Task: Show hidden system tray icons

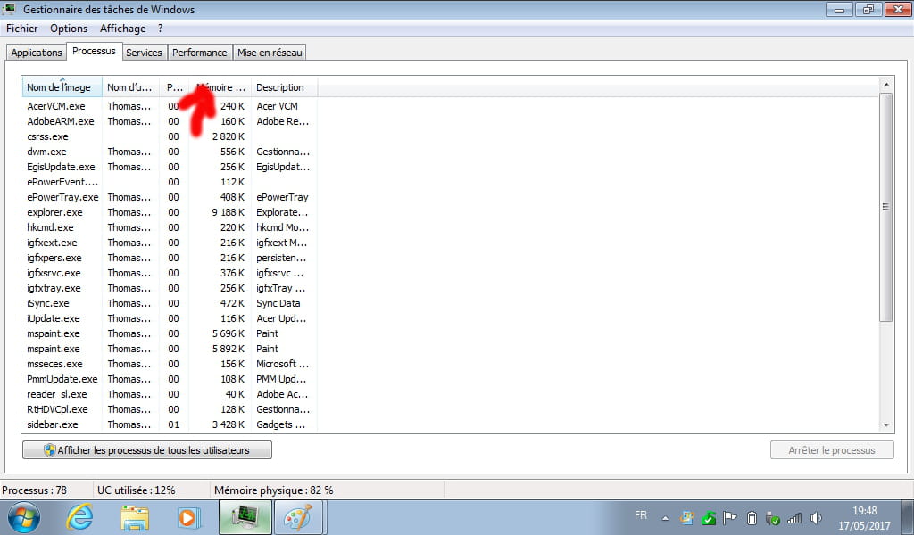Action: pos(665,518)
